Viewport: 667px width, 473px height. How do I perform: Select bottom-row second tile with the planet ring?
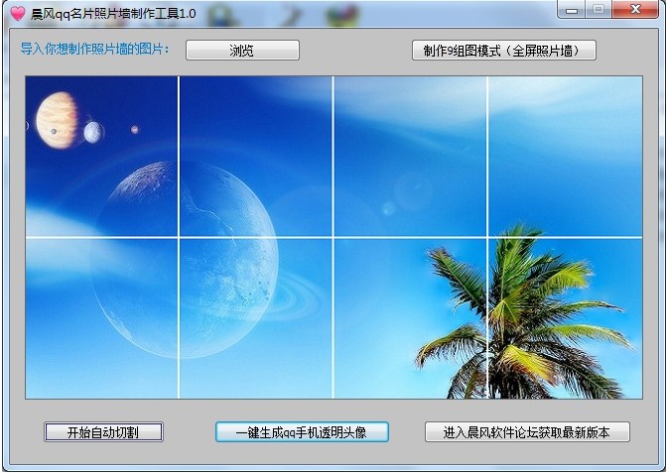click(x=256, y=317)
